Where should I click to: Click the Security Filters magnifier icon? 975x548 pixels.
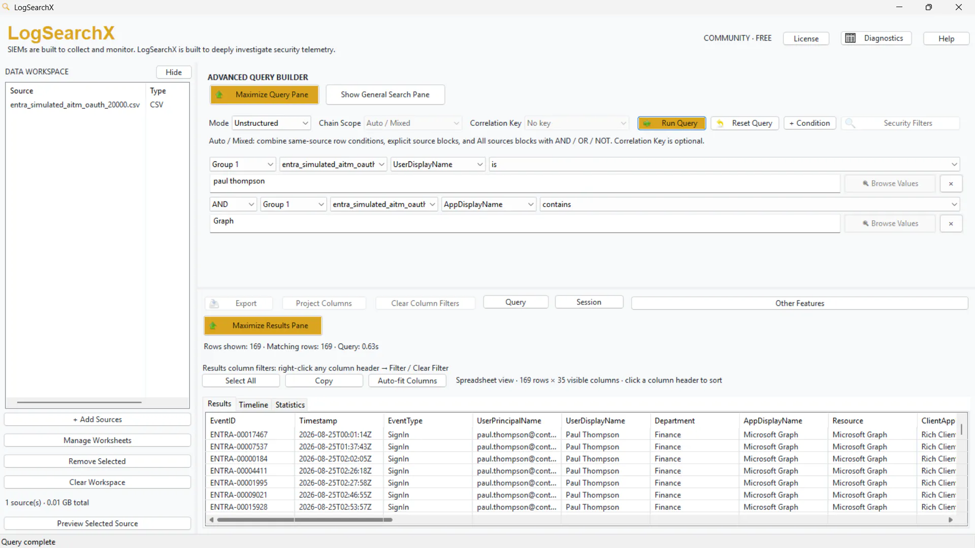[850, 123]
